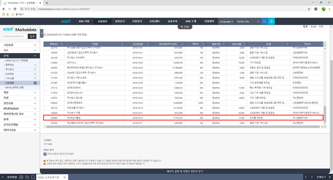333x180 pixels.
Task: Open the 시장감시 menu
Action: click(x=137, y=21)
